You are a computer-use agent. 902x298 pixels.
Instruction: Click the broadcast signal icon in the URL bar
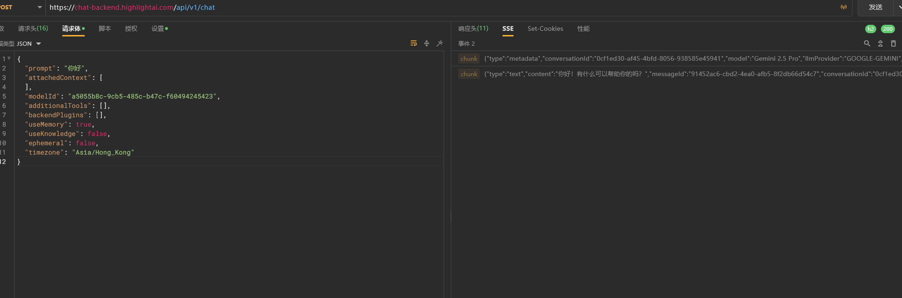click(x=844, y=7)
